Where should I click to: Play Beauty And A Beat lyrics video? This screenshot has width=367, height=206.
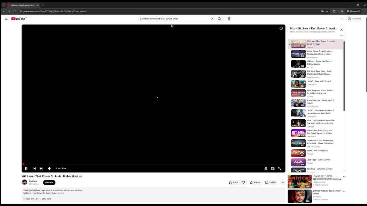[x=315, y=54]
